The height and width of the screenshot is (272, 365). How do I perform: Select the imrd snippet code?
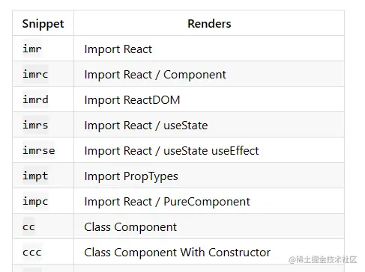pos(35,99)
